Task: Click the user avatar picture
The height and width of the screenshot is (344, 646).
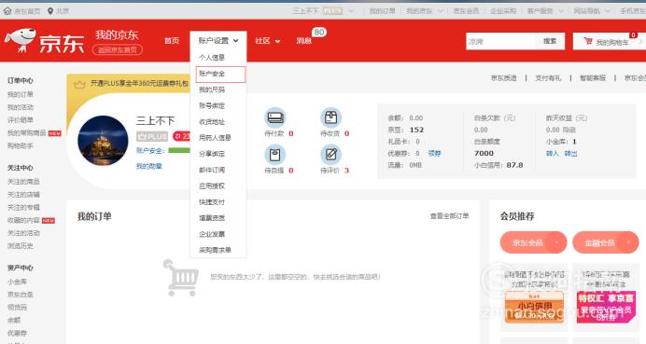Action: [x=103, y=141]
